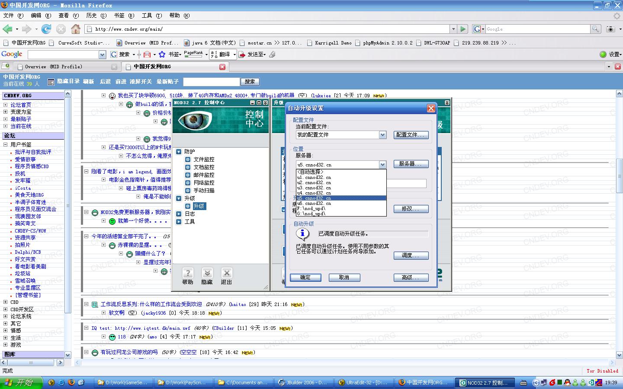Screen dimensions: 623x389
Task: Click the Firefox stop loading icon
Action: pos(61,29)
